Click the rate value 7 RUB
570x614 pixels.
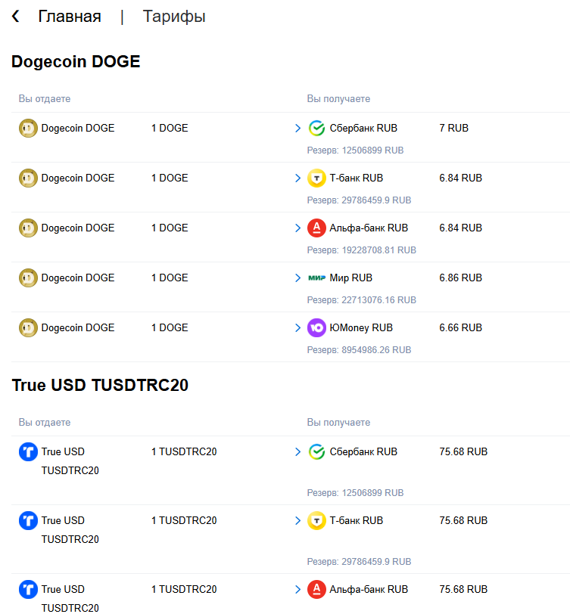pyautogui.click(x=454, y=128)
